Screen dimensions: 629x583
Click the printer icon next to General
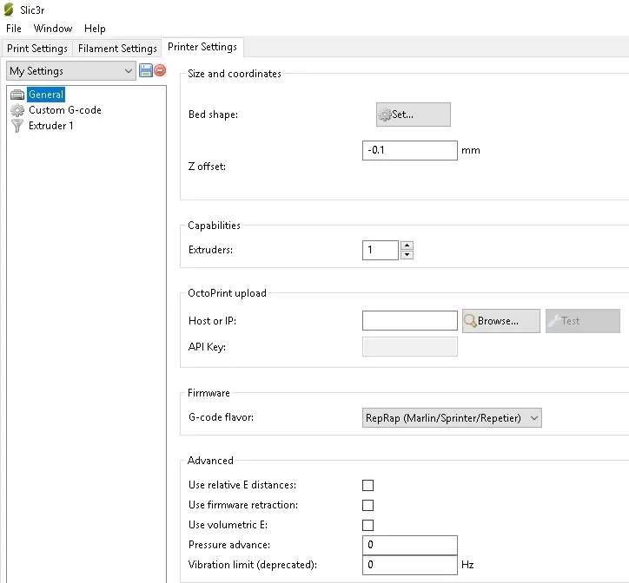[17, 95]
